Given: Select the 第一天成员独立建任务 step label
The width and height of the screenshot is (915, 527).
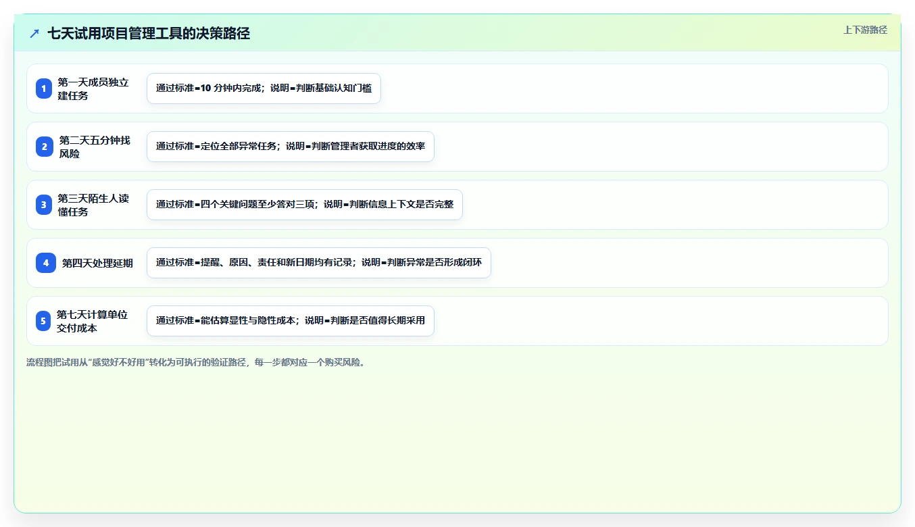Looking at the screenshot, I should pos(93,89).
